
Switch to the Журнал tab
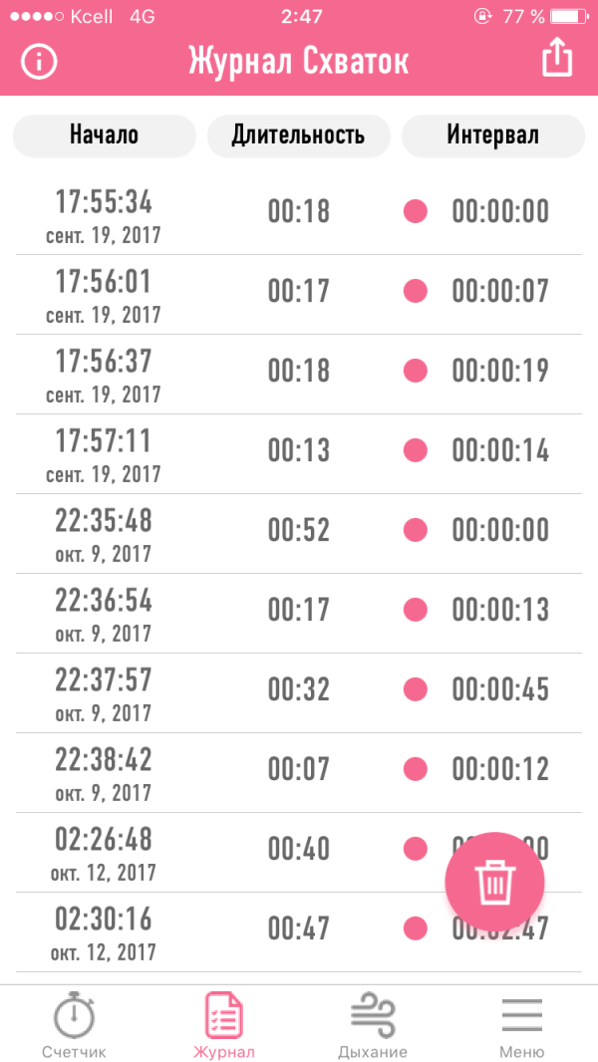(224, 1026)
